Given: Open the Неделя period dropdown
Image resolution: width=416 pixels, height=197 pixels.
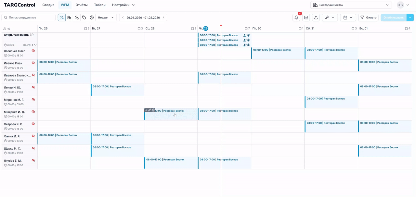Looking at the screenshot, I should (x=106, y=17).
